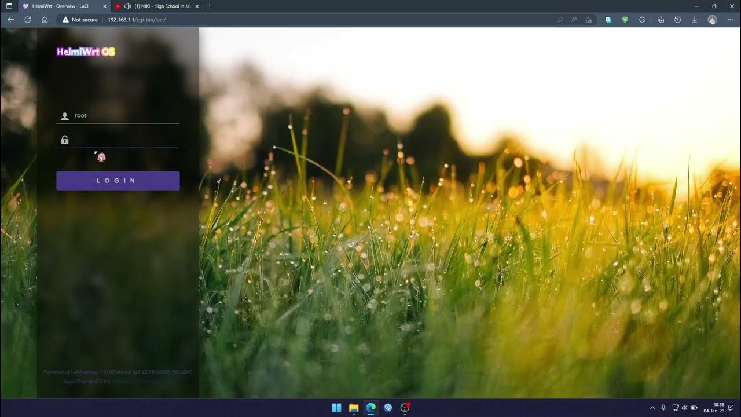Click the Microsoft Edge taskbar icon
The width and height of the screenshot is (741, 417).
(x=370, y=408)
